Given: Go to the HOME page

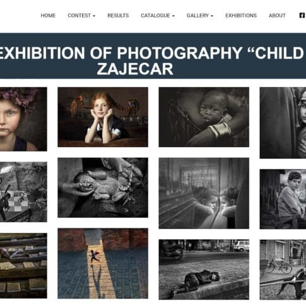Looking at the screenshot, I should (x=48, y=16).
